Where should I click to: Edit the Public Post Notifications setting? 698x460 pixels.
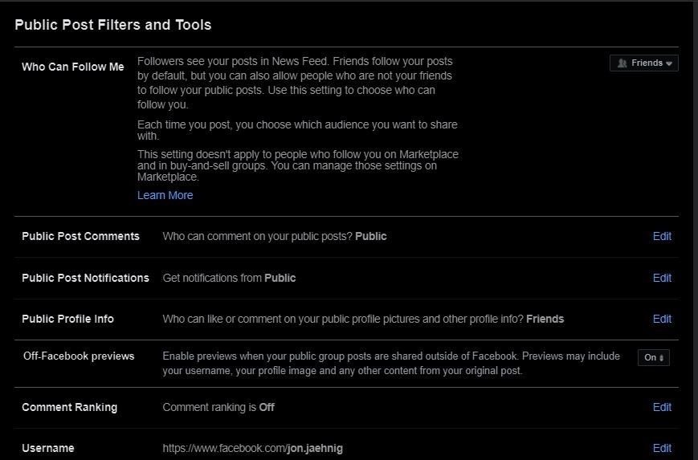[x=662, y=278]
